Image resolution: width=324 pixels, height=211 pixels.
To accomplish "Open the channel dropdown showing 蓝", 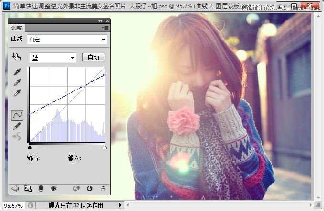I will point(52,58).
